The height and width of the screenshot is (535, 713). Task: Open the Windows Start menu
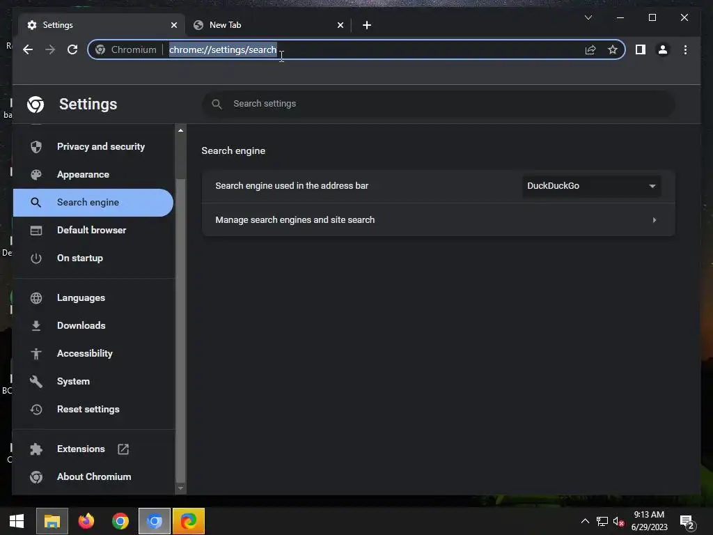[17, 521]
